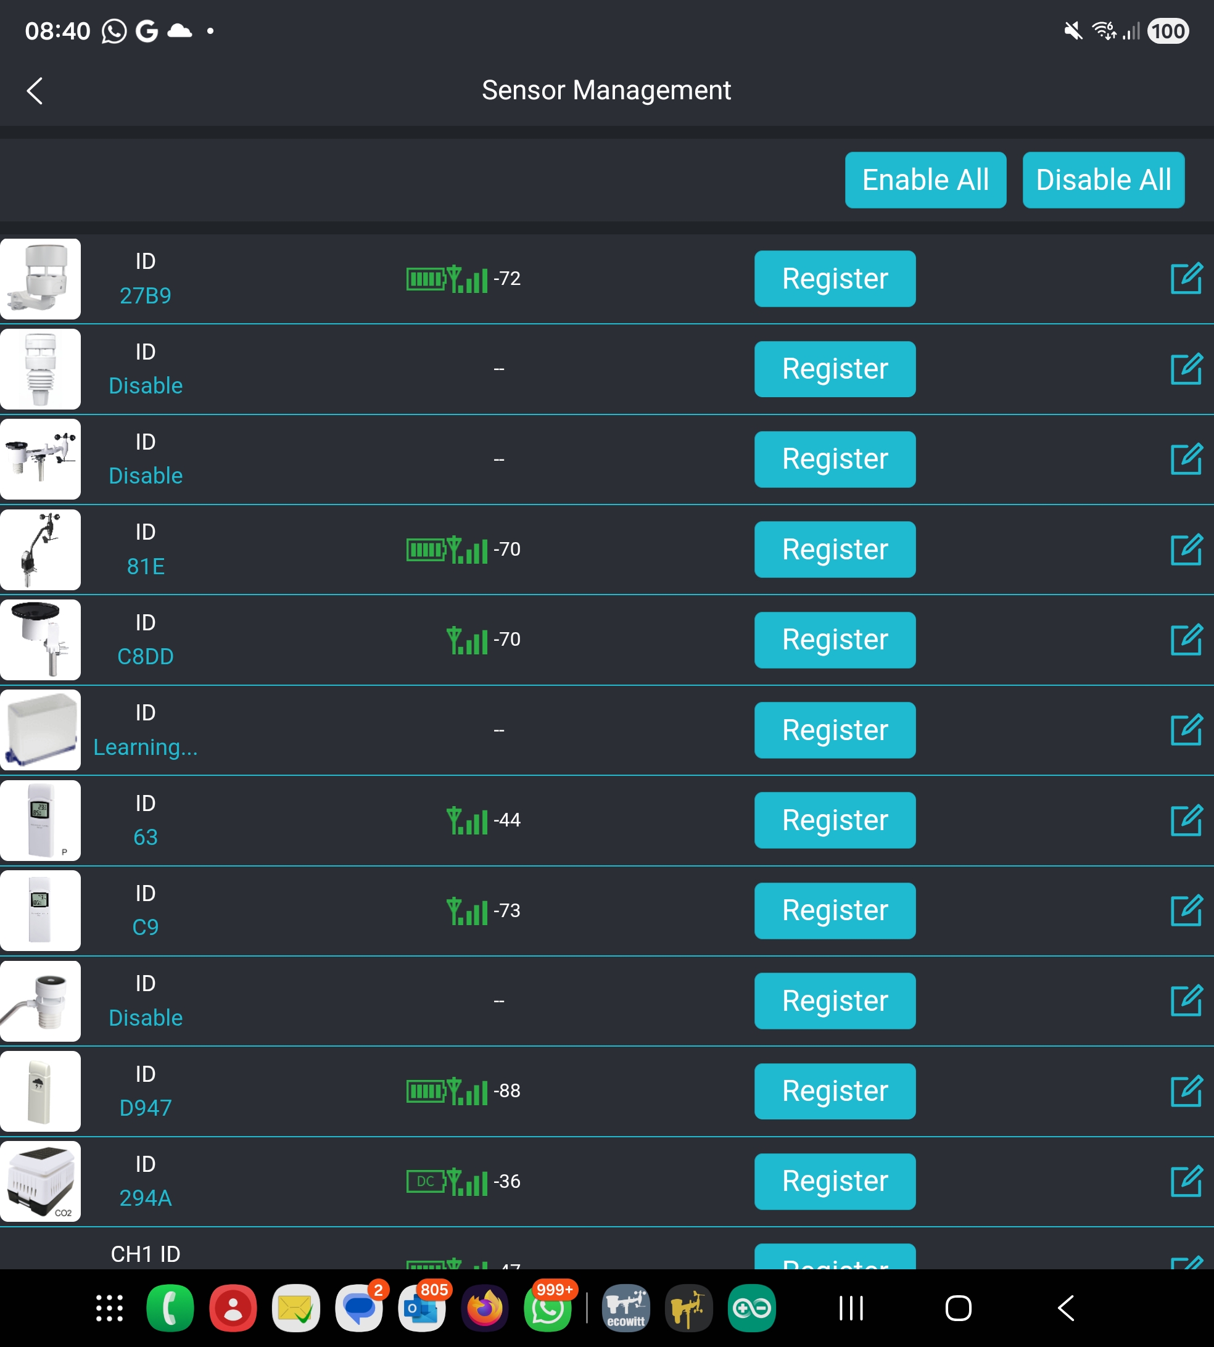Image resolution: width=1214 pixels, height=1347 pixels.
Task: Register the sensor with ID 27B9
Action: [x=835, y=279]
